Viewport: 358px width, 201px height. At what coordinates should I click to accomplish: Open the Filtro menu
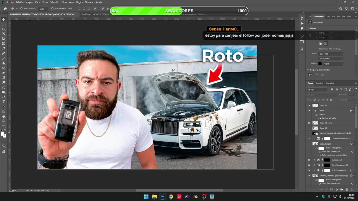[x=64, y=2]
